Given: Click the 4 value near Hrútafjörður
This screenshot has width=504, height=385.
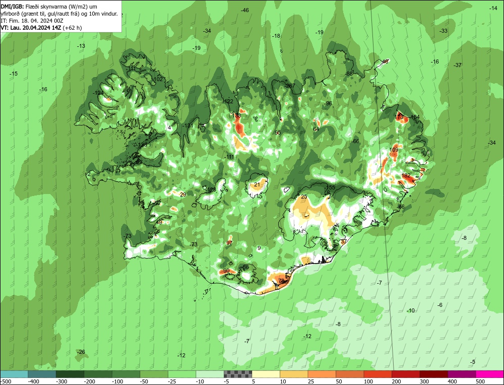Looking at the screenshot, I should (169, 127).
